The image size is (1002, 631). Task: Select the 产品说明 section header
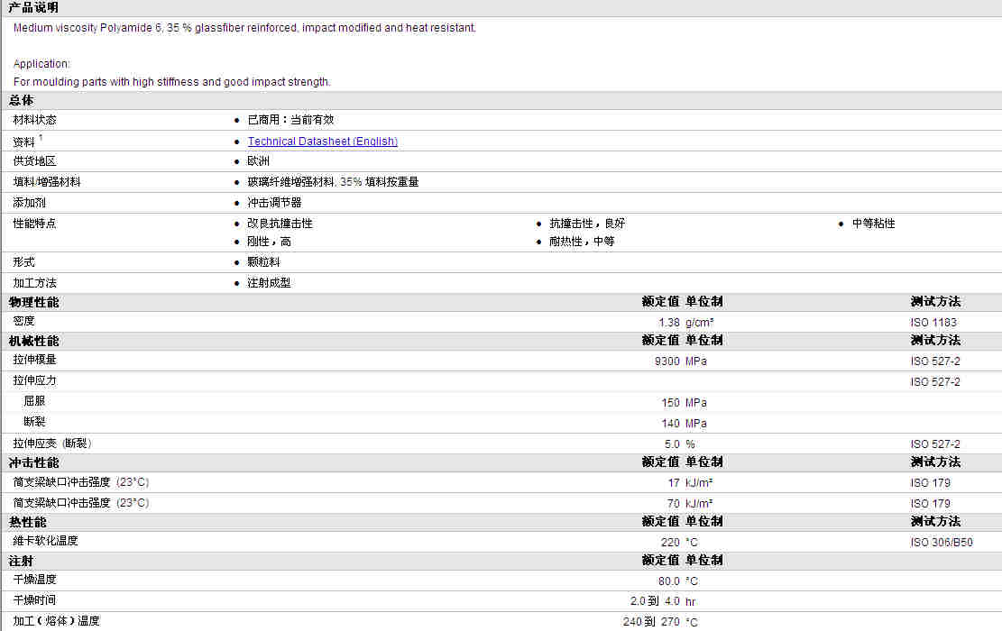tap(33, 8)
